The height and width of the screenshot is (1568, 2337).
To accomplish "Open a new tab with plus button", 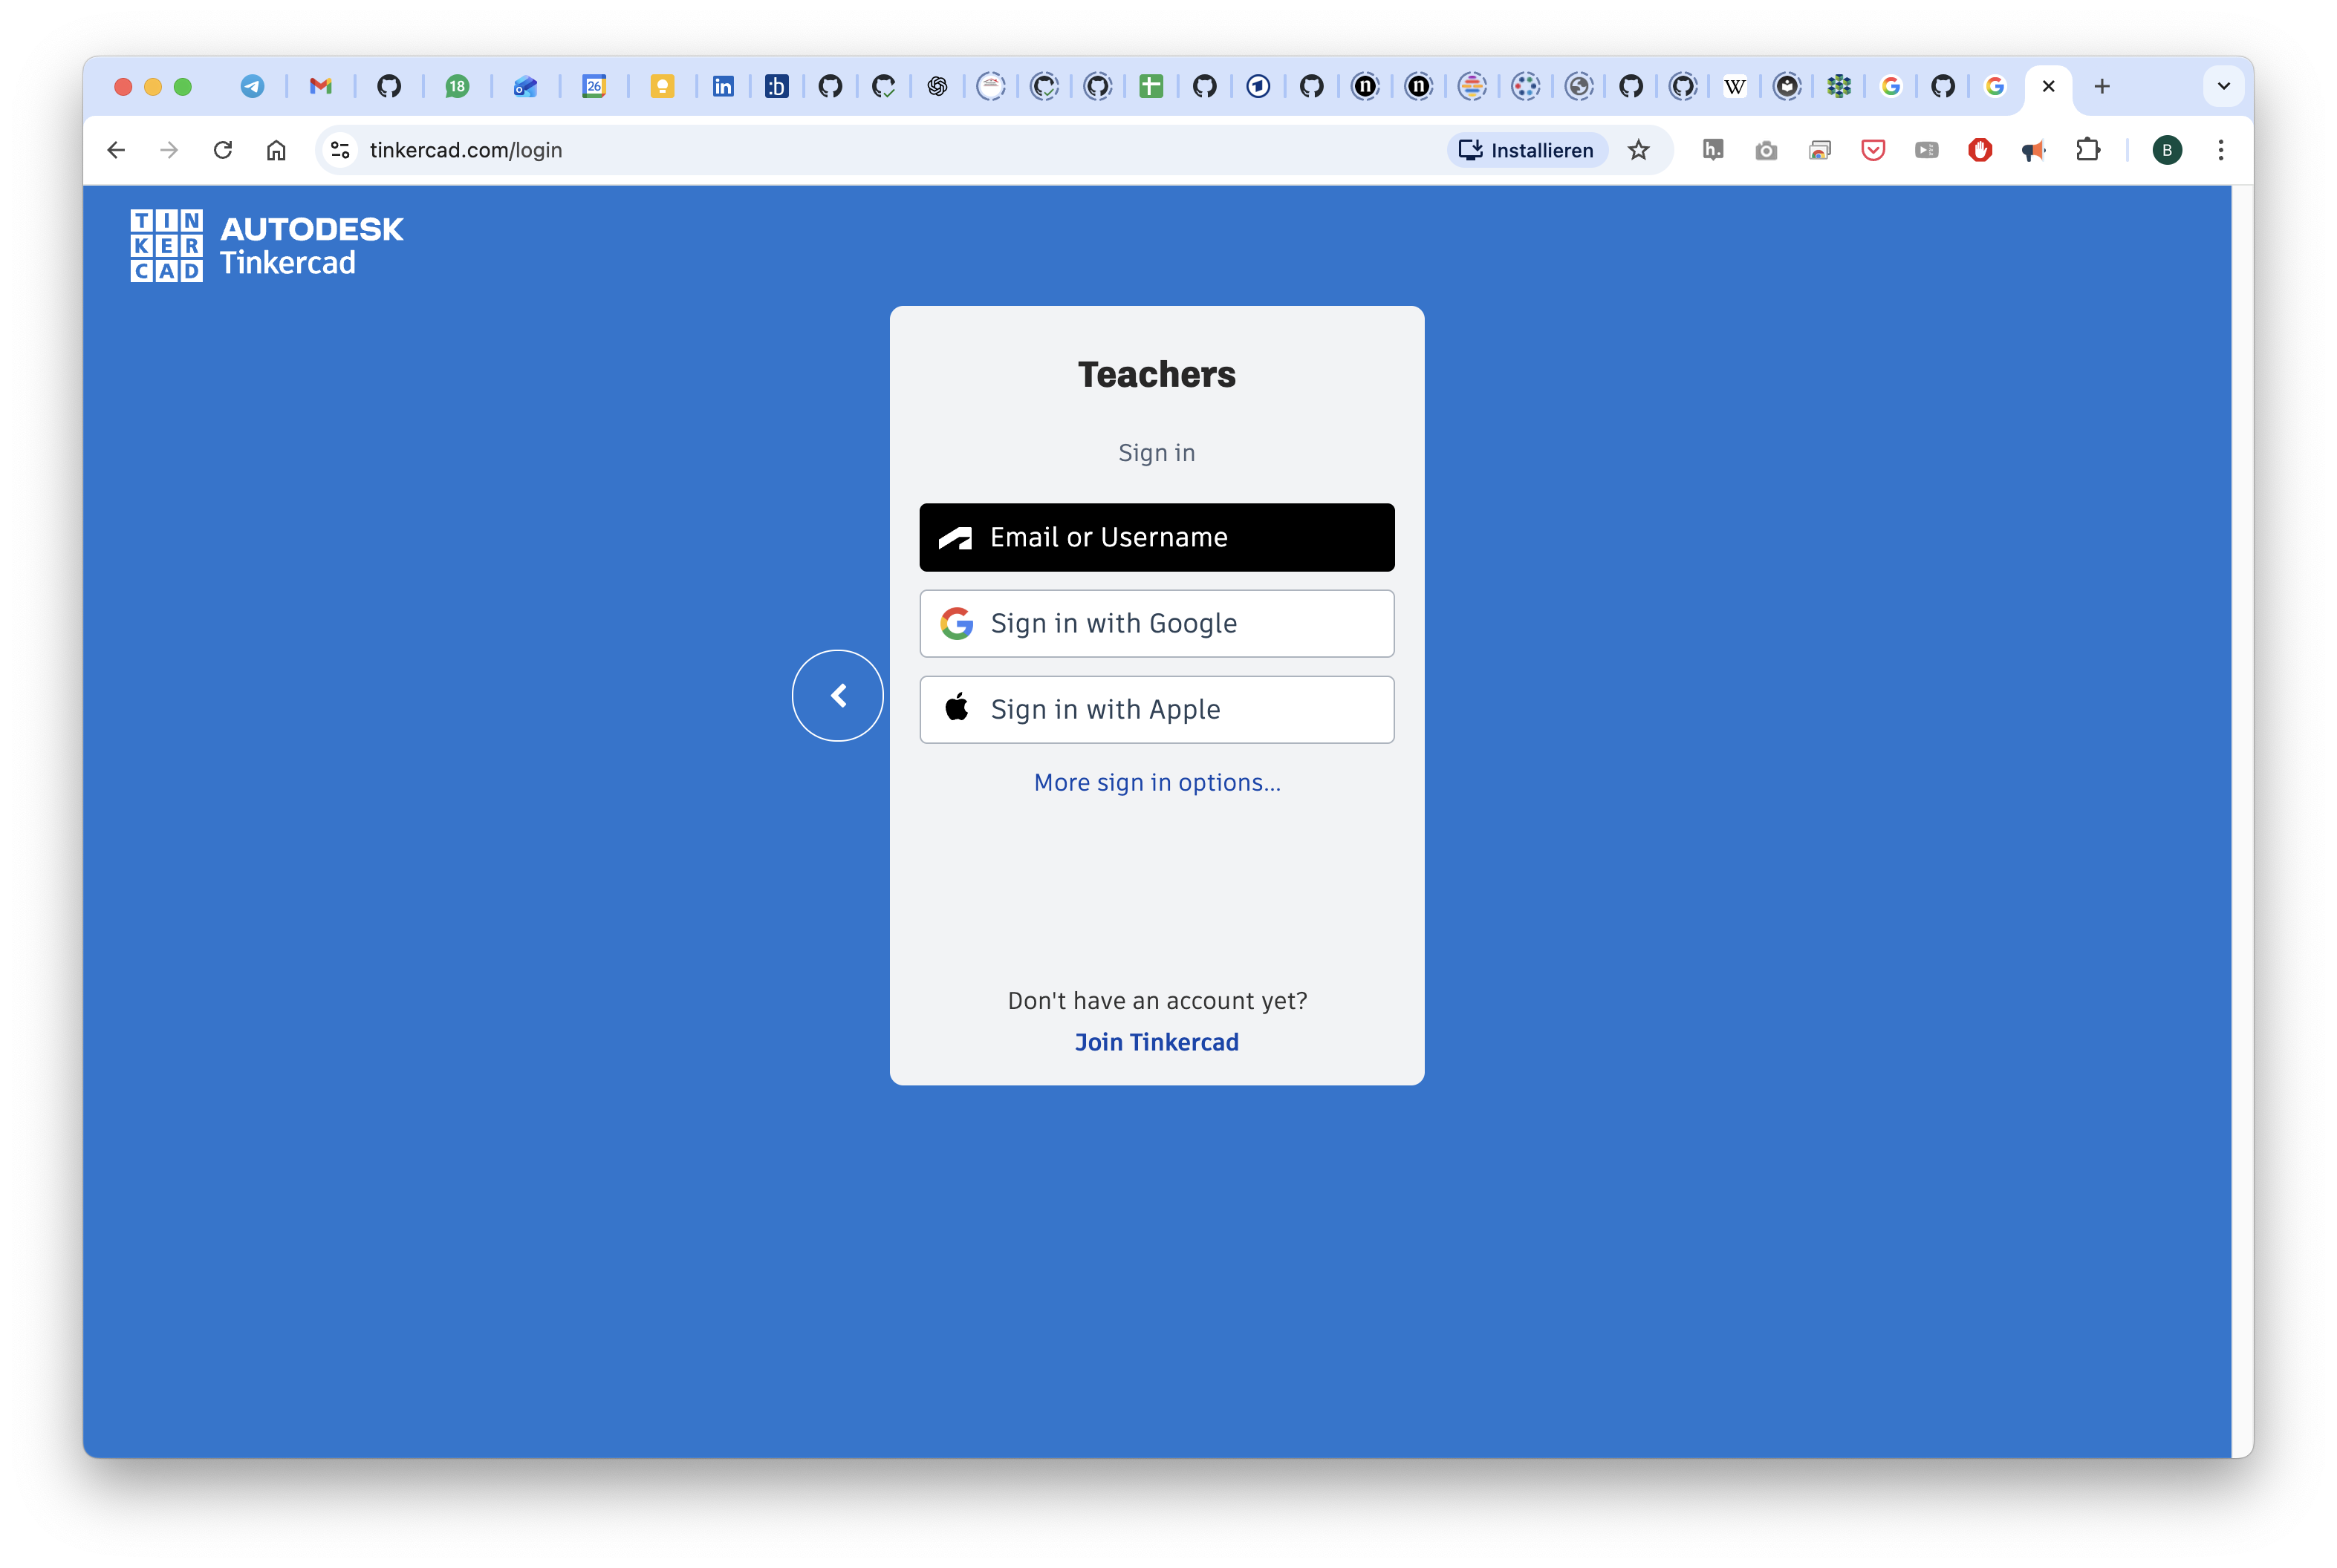I will (x=2102, y=86).
